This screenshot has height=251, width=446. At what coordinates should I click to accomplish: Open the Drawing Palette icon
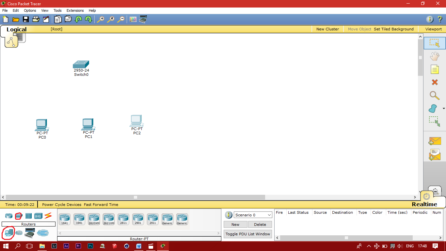click(x=133, y=19)
